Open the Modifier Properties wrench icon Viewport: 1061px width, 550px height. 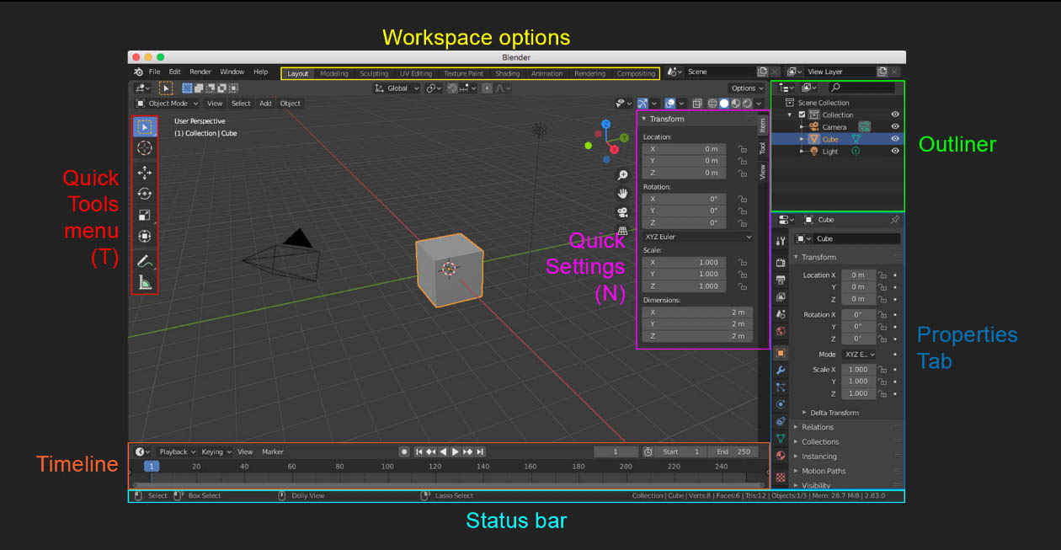point(781,368)
